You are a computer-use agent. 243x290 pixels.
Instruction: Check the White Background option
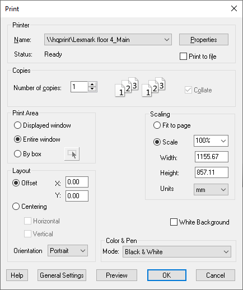click(174, 222)
